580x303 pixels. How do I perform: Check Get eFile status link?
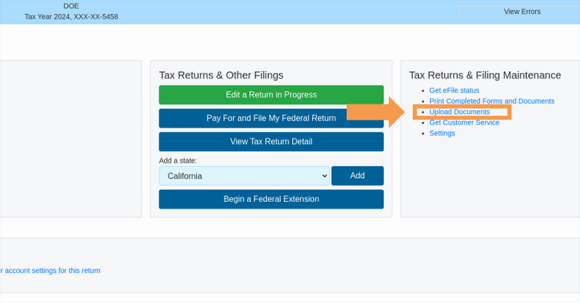[454, 91]
